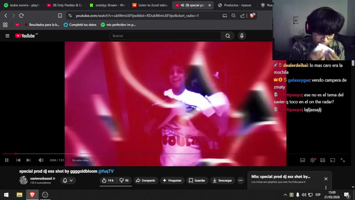Open 'Completá tus datos' bookmark
Image resolution: width=355 pixels, height=200 pixels.
pos(80,25)
